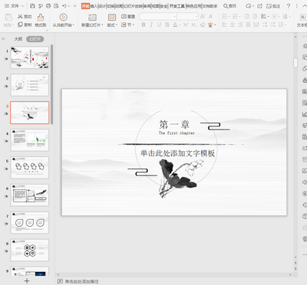Image resolution: width=307 pixels, height=285 pixels.
Task: Toggle Superscript formatting
Action: click(186, 25)
